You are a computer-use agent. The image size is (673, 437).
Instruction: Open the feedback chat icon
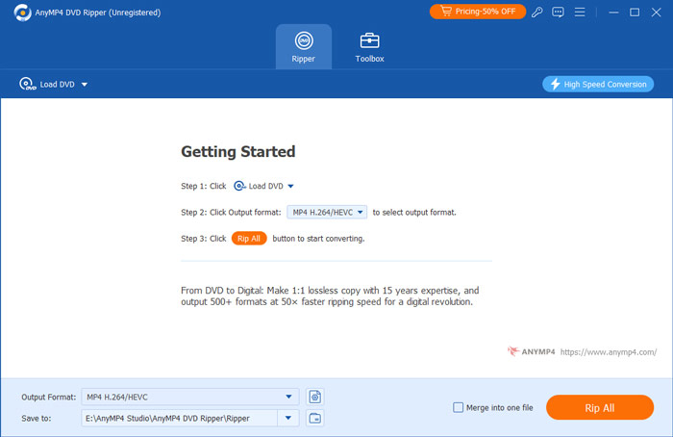pos(558,12)
